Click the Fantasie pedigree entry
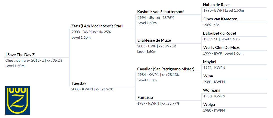This screenshot has height=118, width=273. click(145, 98)
